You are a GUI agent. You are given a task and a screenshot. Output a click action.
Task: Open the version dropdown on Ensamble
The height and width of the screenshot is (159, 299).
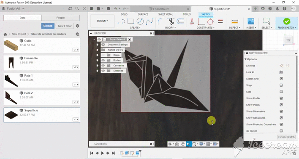[76, 67]
